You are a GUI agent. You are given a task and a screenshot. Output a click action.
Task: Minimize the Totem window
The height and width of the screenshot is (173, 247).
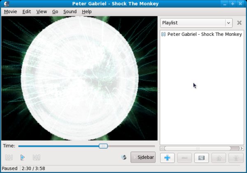click(225, 4)
